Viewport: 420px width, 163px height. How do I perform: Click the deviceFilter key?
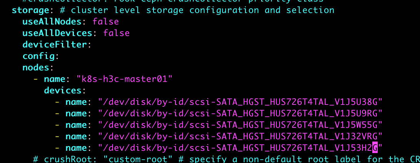(55, 44)
